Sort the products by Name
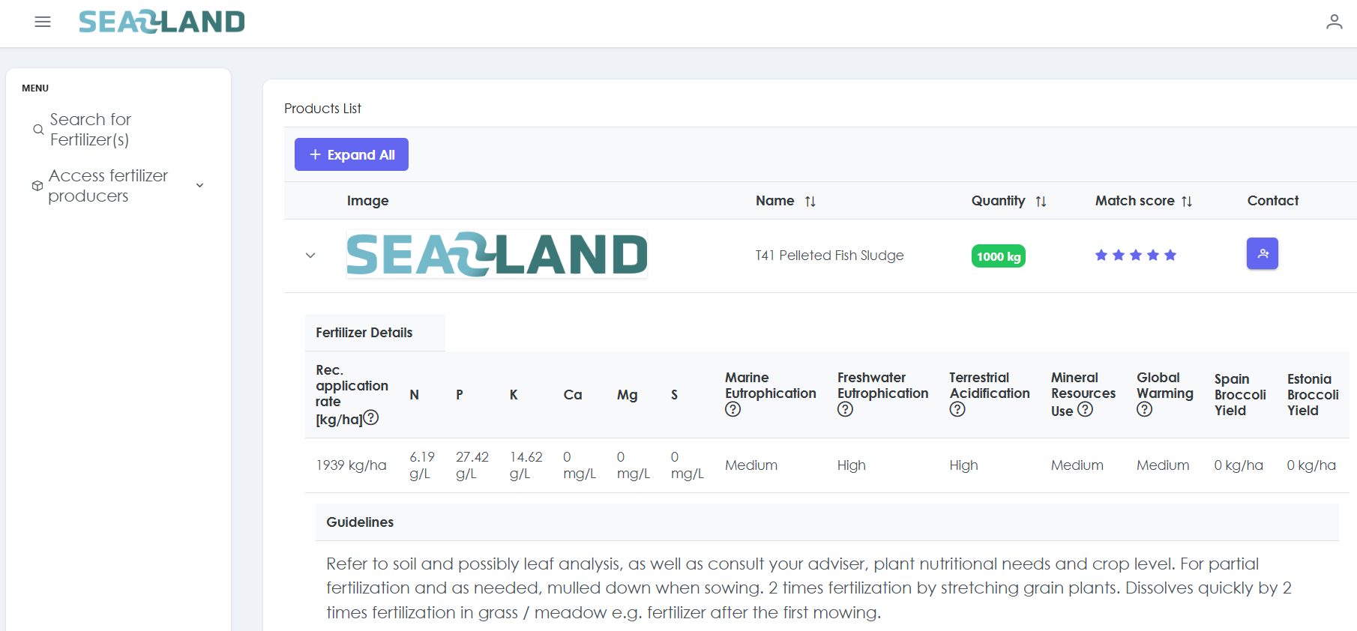Screen dimensions: 1357x631 click(810, 201)
